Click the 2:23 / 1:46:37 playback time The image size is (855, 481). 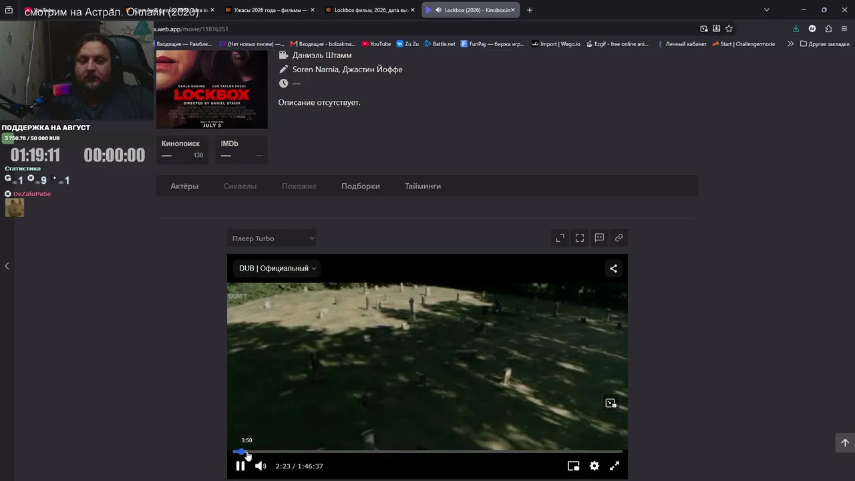[x=299, y=466]
